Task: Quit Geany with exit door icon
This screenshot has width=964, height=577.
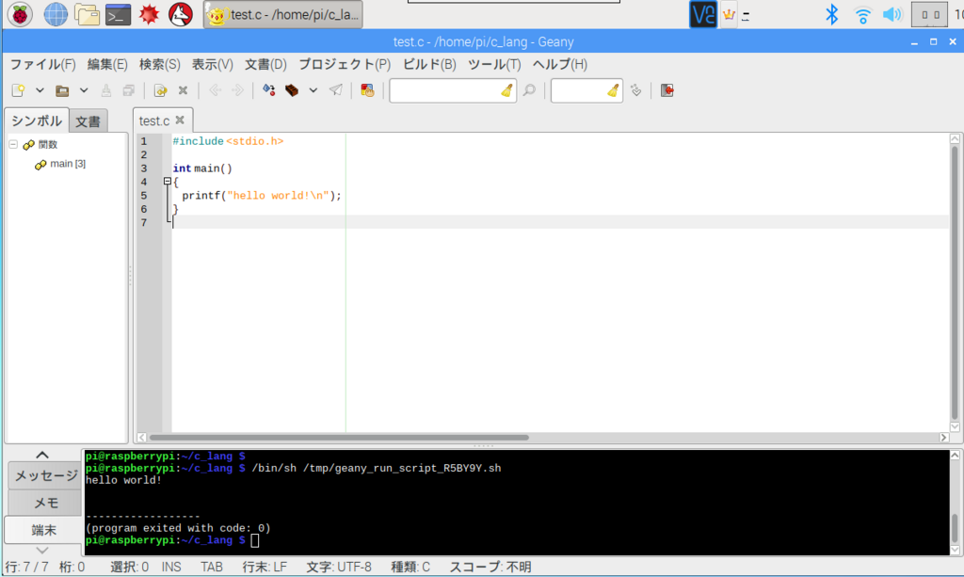Action: click(x=667, y=91)
